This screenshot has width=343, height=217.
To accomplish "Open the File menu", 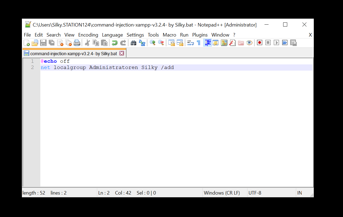I will (27, 35).
